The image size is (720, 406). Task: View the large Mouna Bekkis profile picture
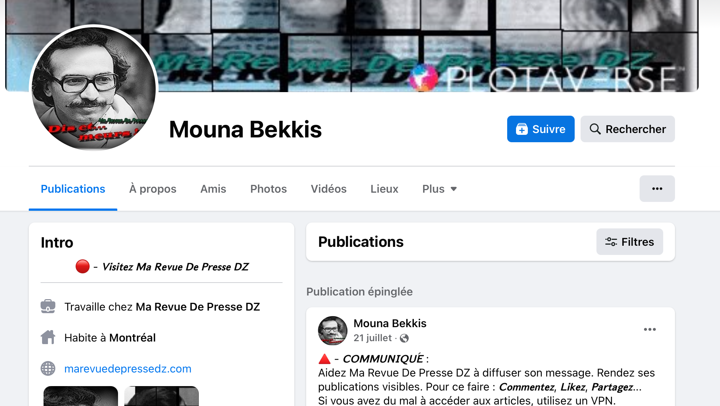pos(94,88)
